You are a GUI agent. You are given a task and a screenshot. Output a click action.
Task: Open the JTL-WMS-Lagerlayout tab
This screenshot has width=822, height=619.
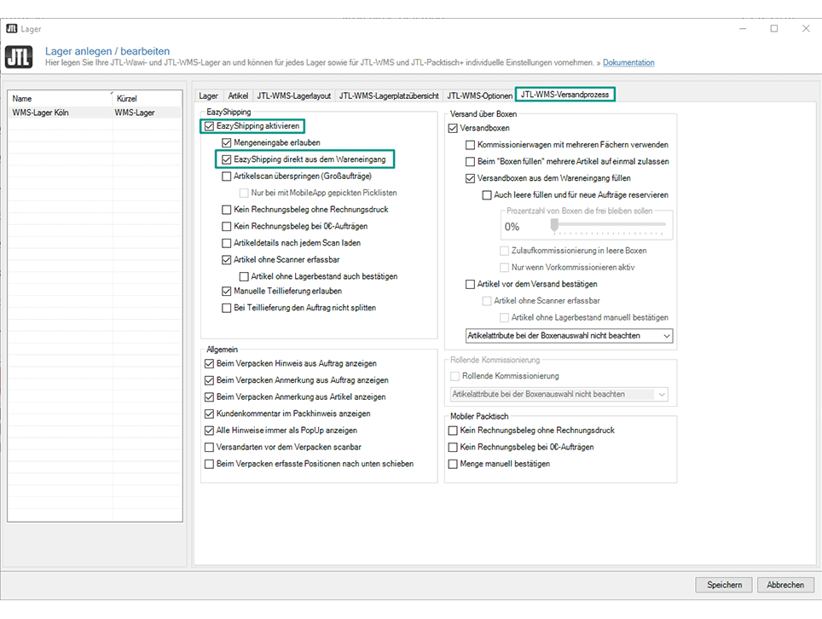tap(293, 95)
